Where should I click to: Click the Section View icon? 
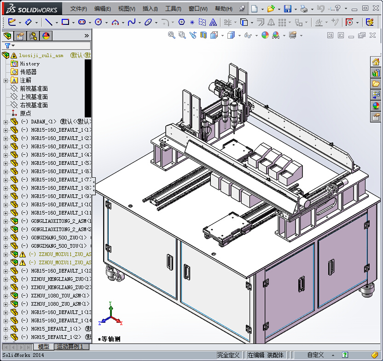(x=203, y=35)
